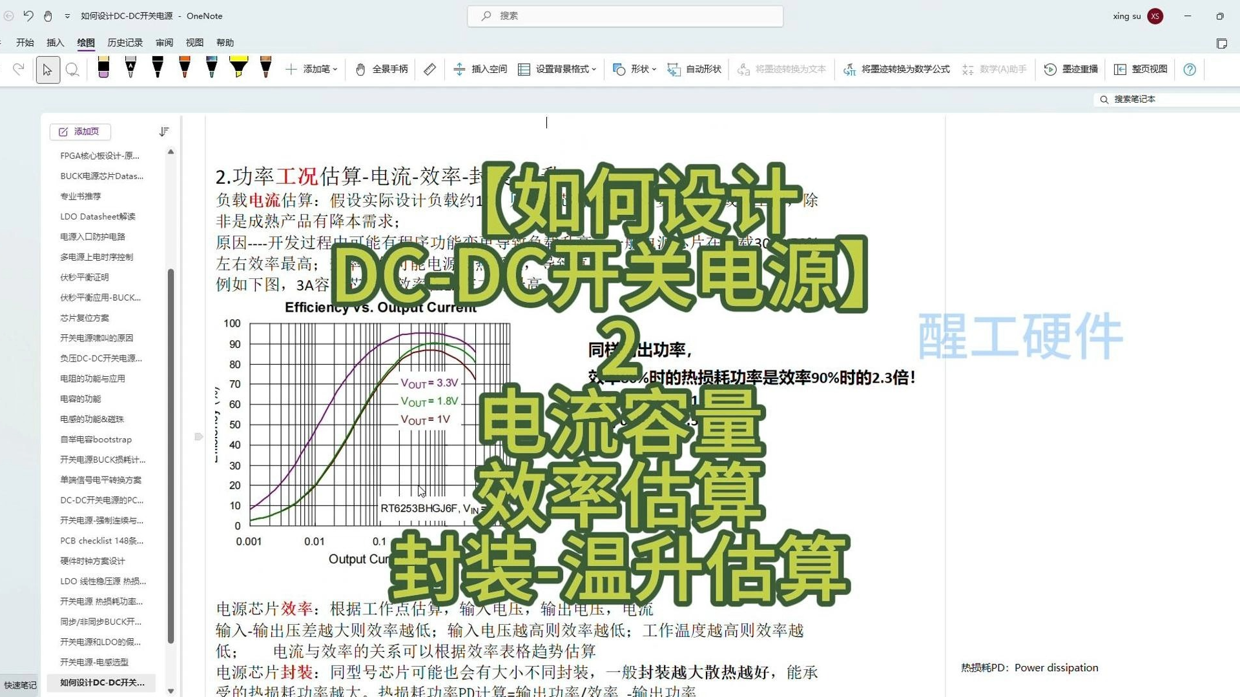Expand the collapsed note container handle
This screenshot has height=697, width=1240.
[198, 437]
